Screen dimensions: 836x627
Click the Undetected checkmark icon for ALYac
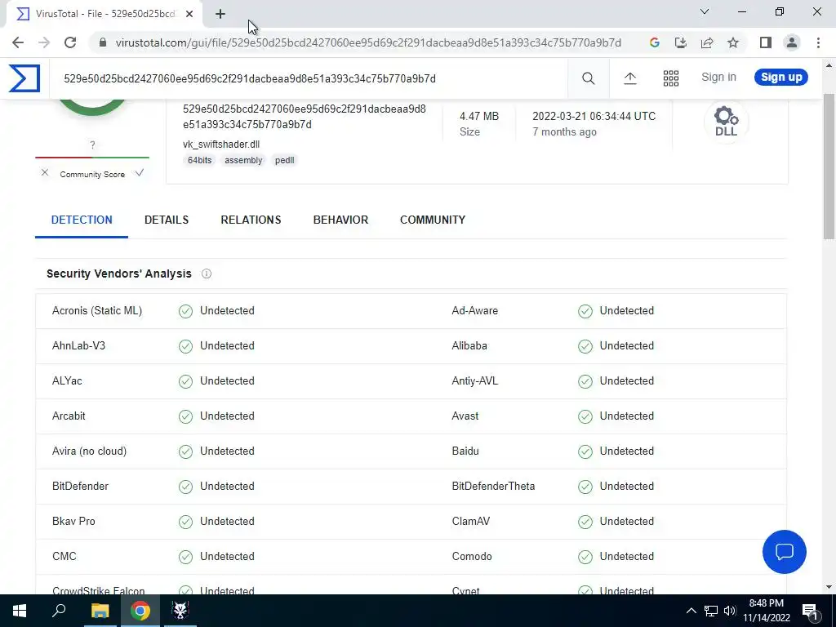pyautogui.click(x=185, y=382)
